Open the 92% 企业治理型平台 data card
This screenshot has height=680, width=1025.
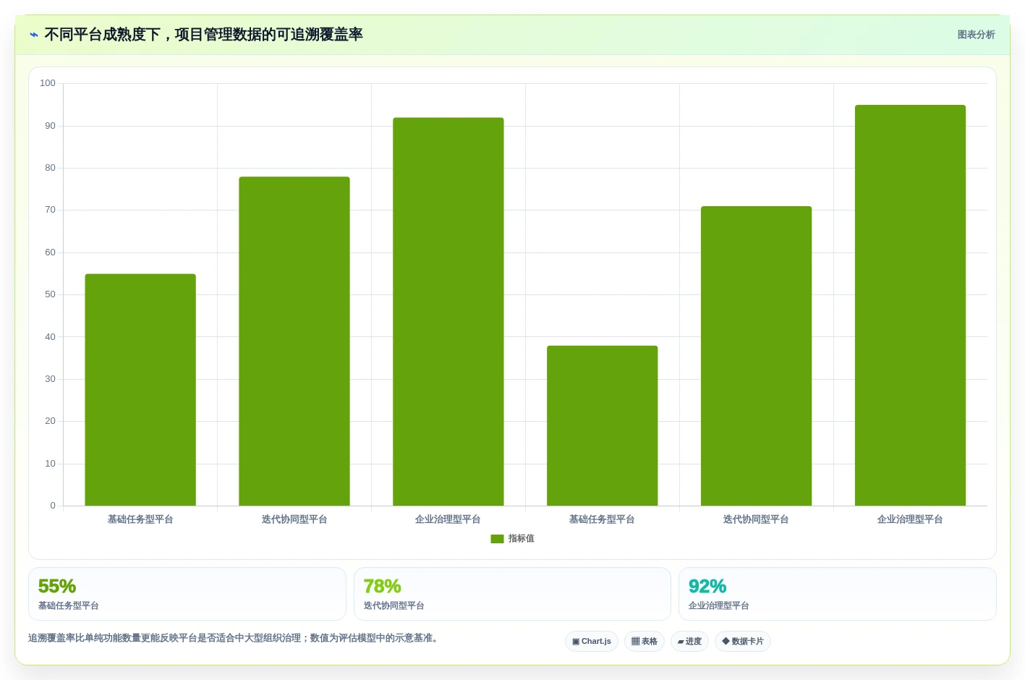838,594
